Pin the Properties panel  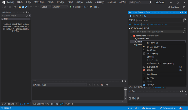183,91
